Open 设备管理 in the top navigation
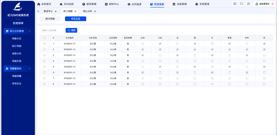 coord(180,4)
